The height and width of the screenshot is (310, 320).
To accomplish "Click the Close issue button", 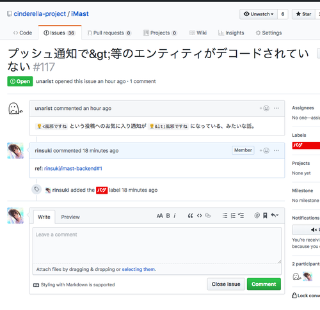I will point(226,284).
